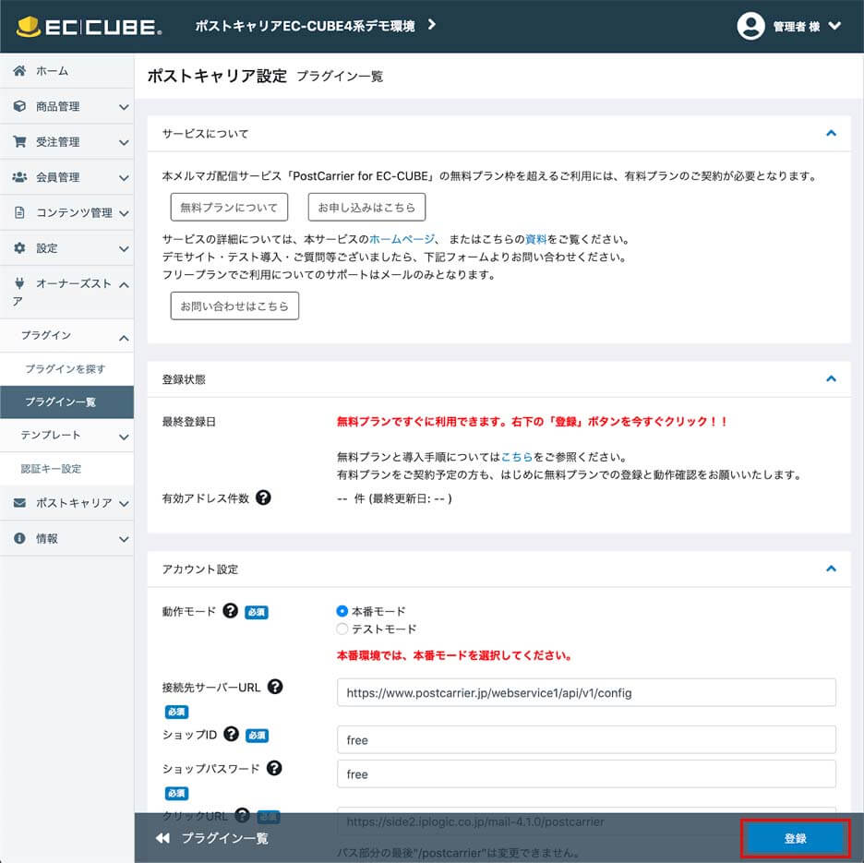
Task: Click the お申し込みはこちら button
Action: click(x=366, y=207)
